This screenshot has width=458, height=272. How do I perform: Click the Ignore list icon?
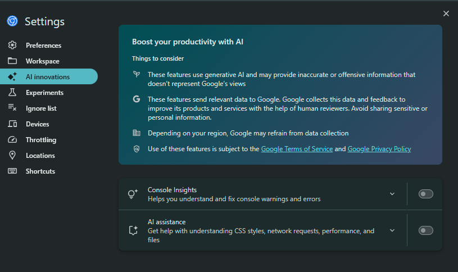[x=12, y=108]
